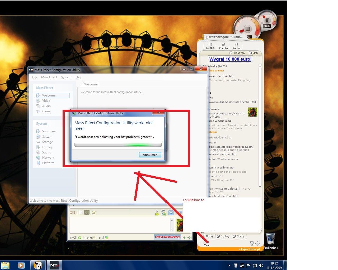
Task: Open Poczta mail in Tlen messenger
Action: click(x=223, y=46)
